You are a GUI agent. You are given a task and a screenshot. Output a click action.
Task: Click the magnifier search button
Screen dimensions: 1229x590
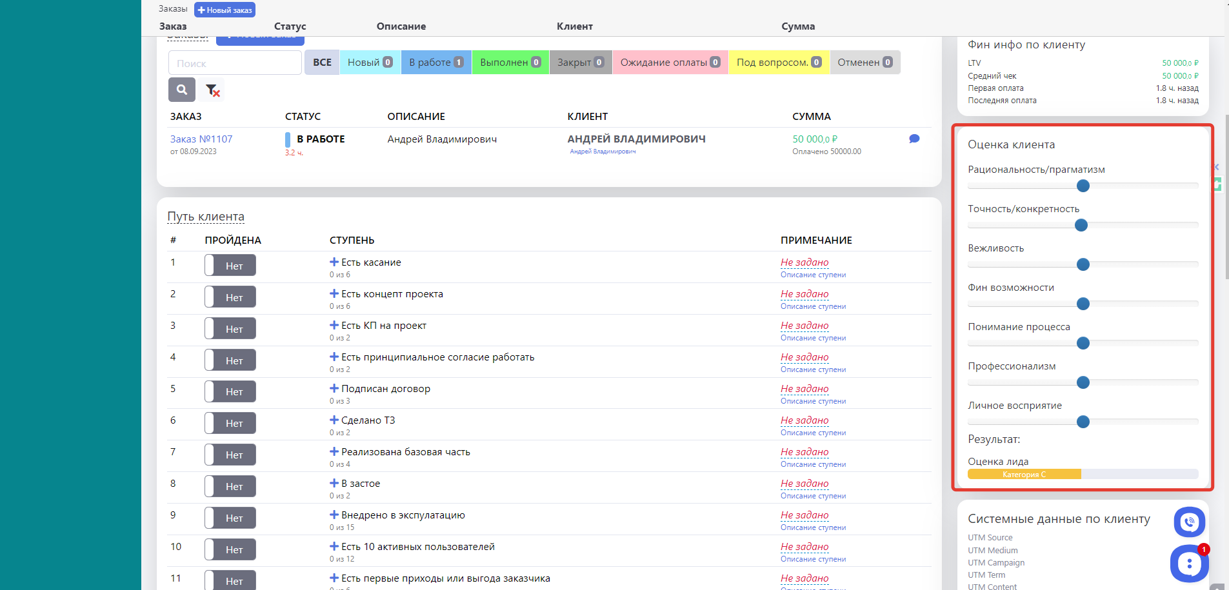pos(182,90)
